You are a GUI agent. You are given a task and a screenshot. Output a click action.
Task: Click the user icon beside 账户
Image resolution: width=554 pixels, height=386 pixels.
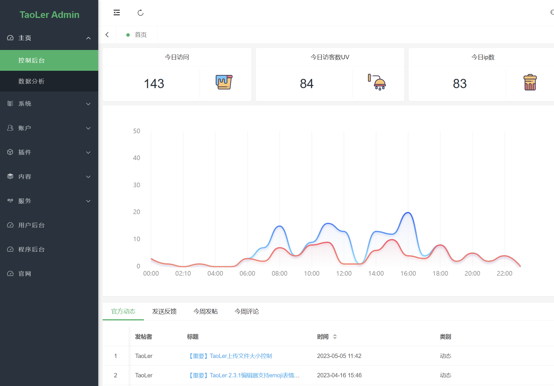tap(10, 128)
